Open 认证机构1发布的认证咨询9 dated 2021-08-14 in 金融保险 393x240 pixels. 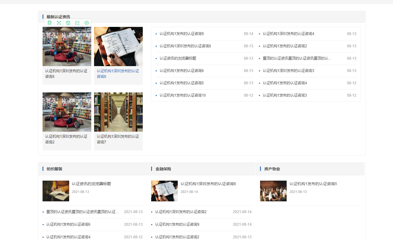(x=177, y=224)
